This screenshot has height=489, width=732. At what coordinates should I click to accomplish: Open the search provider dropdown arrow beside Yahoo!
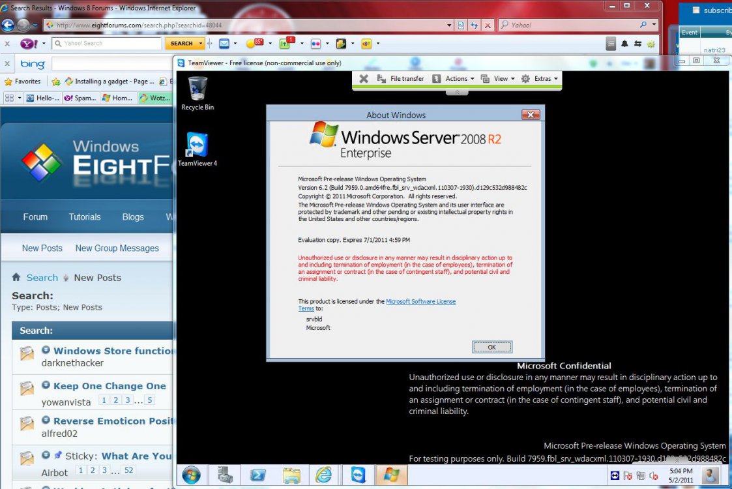point(654,24)
